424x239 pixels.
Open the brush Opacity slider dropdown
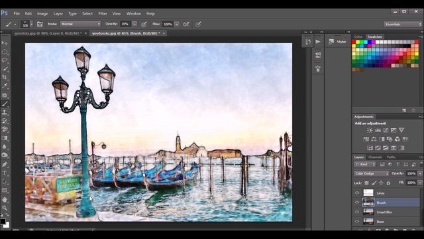click(x=134, y=24)
